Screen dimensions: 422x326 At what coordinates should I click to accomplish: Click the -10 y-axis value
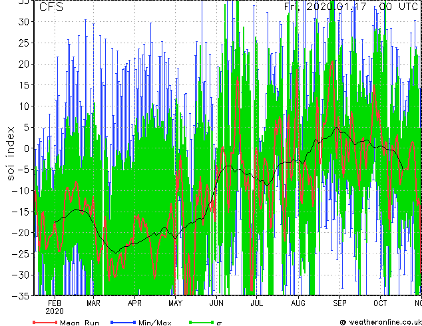[x=21, y=190]
